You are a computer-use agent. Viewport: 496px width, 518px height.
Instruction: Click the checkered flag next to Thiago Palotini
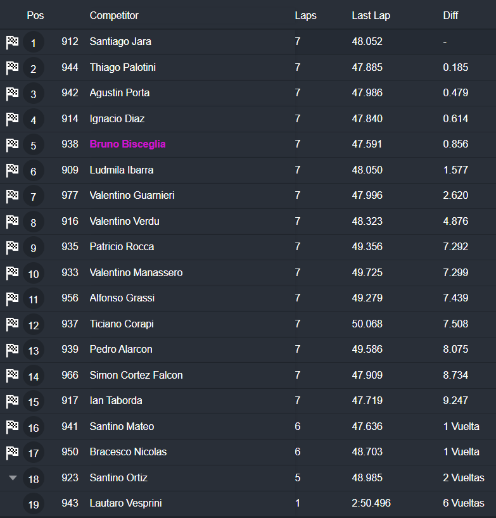click(x=12, y=68)
